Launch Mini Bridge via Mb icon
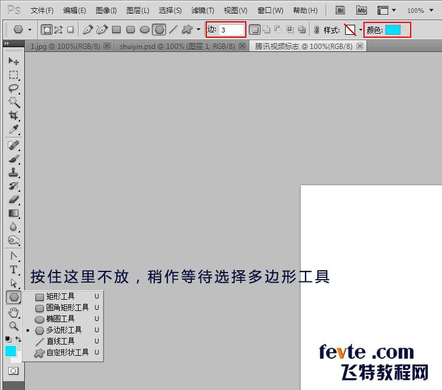 (x=362, y=11)
